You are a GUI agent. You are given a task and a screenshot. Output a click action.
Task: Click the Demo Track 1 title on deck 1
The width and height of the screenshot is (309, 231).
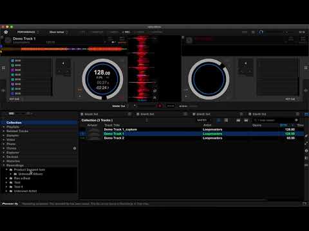(x=24, y=38)
